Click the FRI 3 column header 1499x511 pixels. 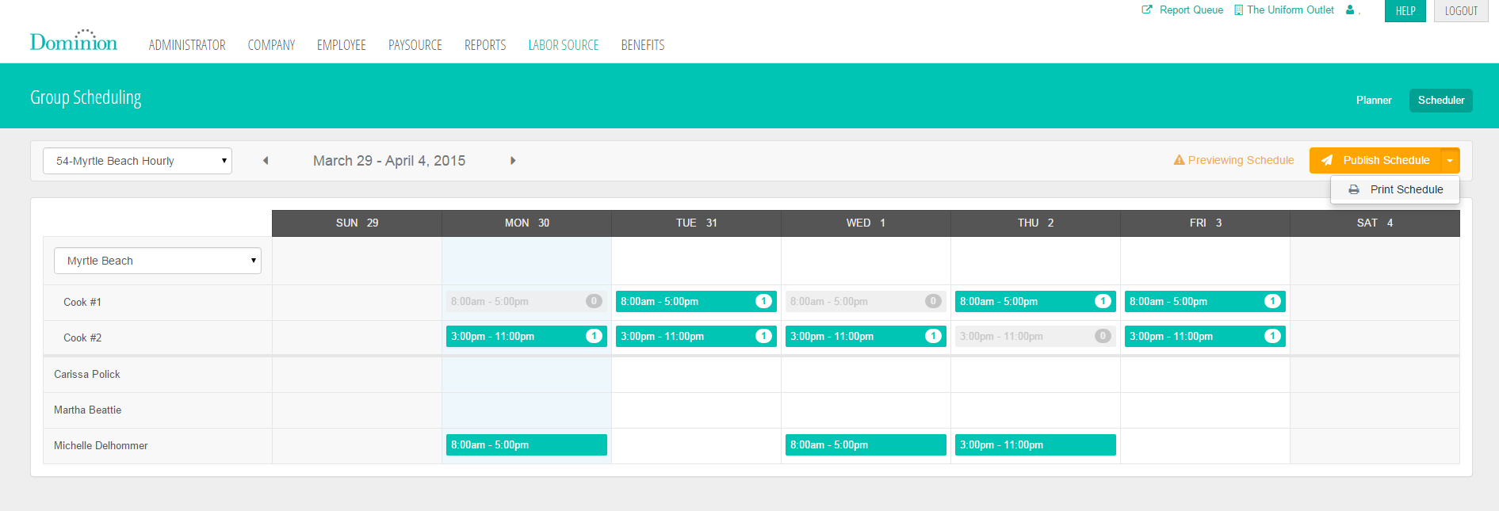tap(1205, 223)
